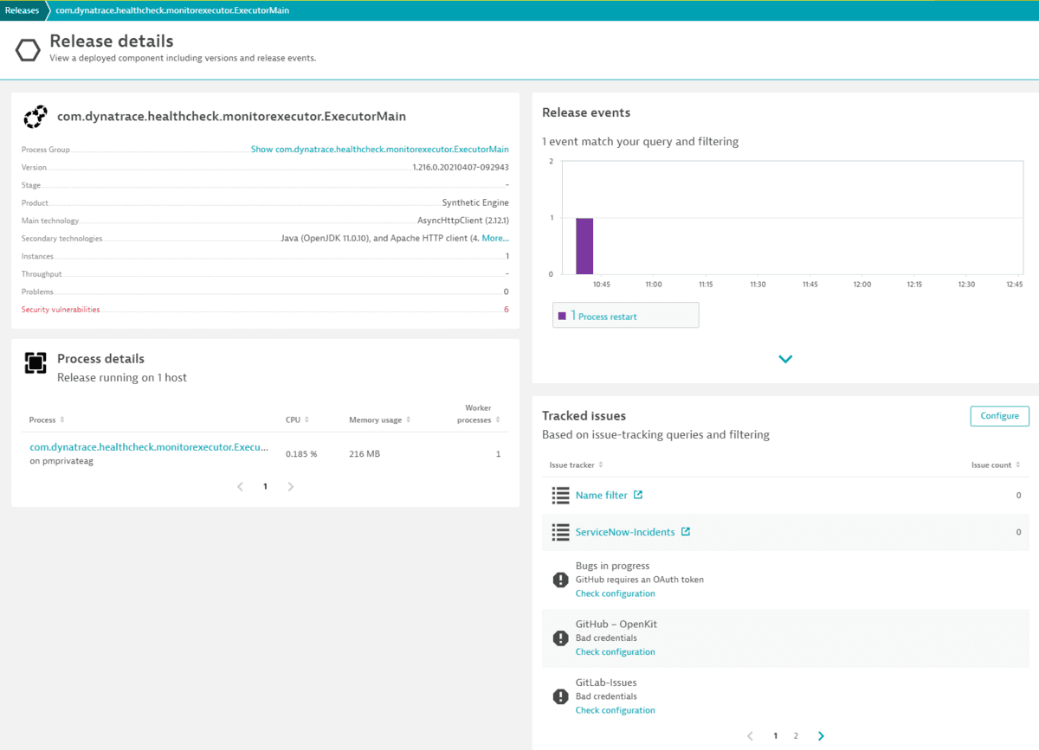Screen dimensions: 1039x750
Task: Expand secondary technologies via the More link
Action: coord(494,238)
